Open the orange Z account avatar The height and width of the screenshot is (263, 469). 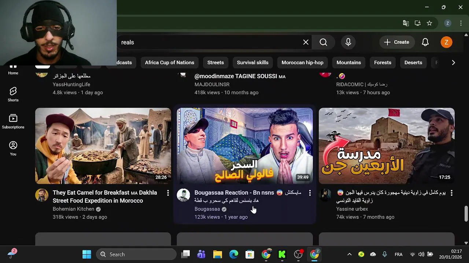[446, 42]
